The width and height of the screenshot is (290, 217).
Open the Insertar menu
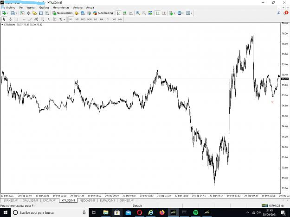pyautogui.click(x=31, y=7)
